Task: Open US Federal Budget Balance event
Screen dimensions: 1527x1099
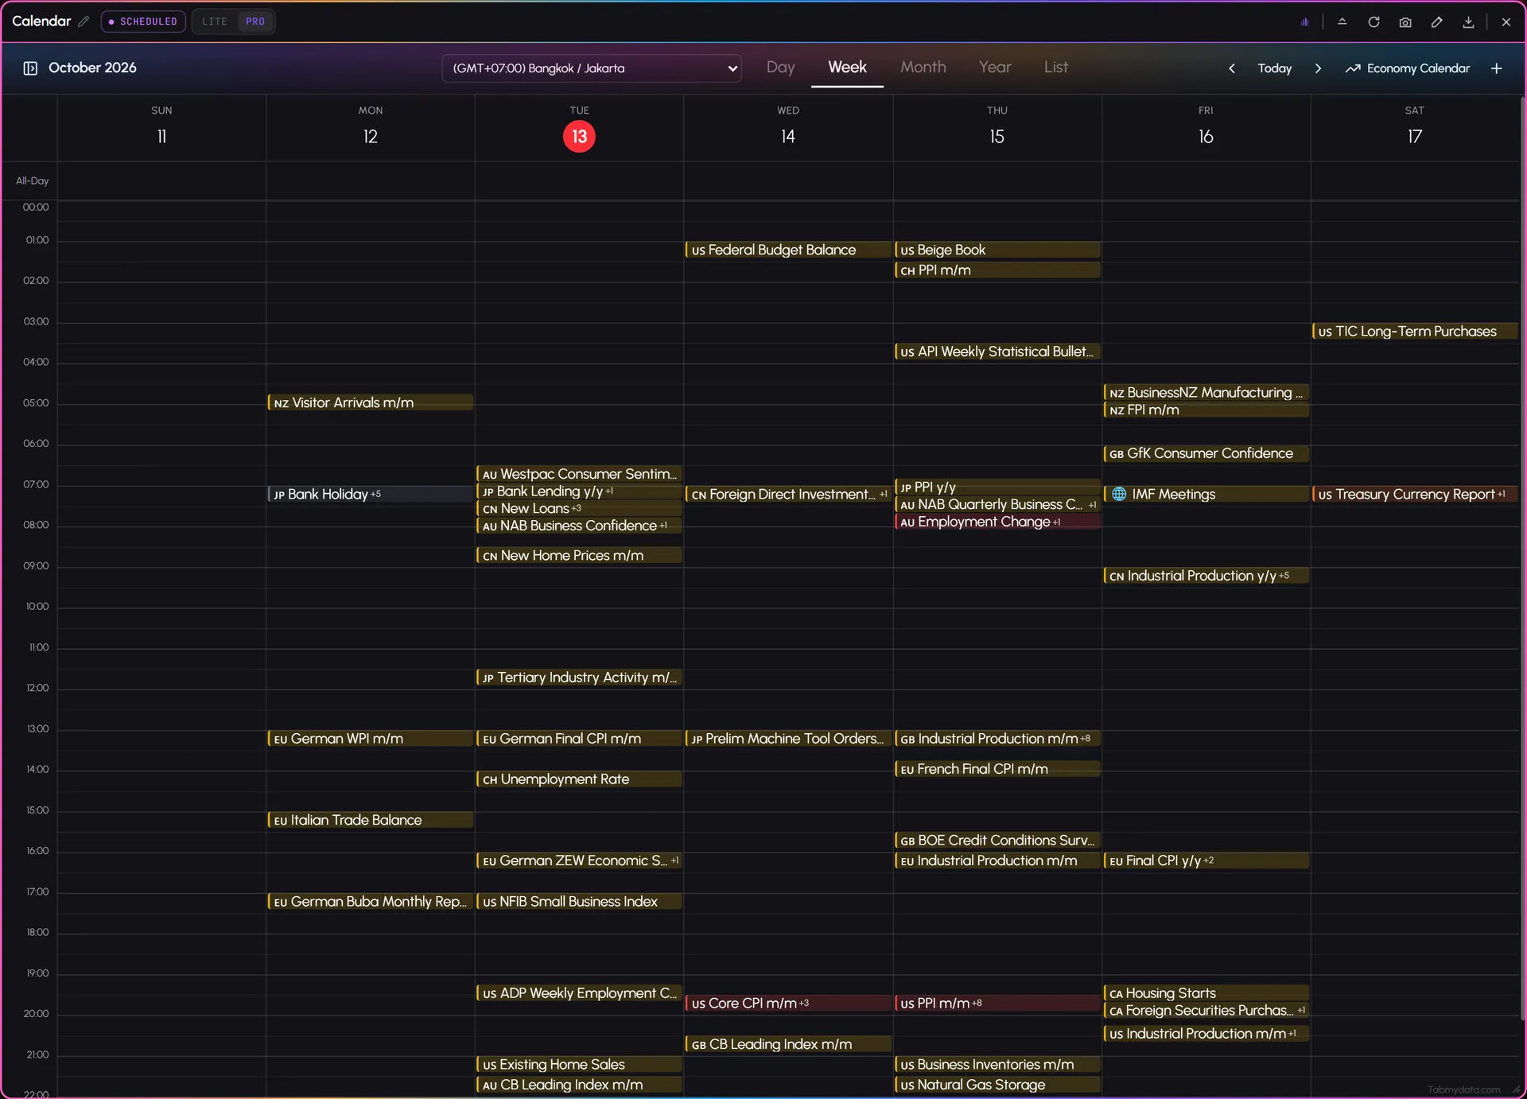Action: (788, 250)
